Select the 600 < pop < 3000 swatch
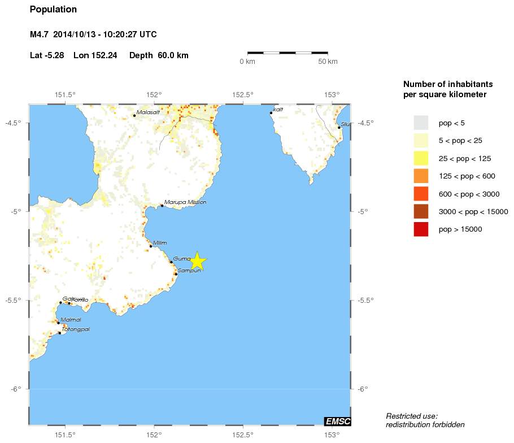Screen dimensions: 514x443 point(421,194)
